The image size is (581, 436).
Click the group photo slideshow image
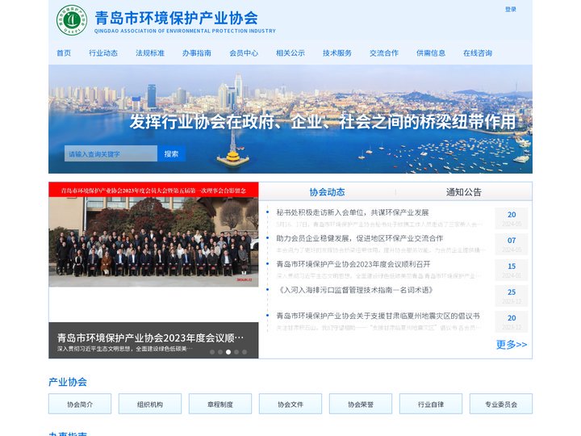click(x=153, y=234)
